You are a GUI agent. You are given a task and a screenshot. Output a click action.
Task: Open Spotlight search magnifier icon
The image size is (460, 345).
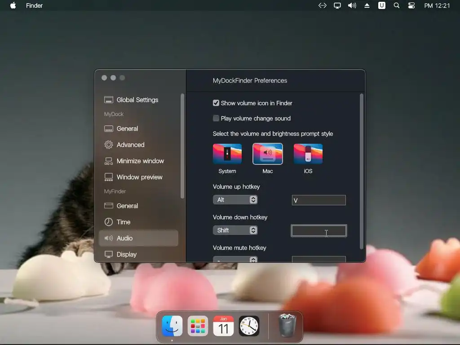pyautogui.click(x=396, y=5)
